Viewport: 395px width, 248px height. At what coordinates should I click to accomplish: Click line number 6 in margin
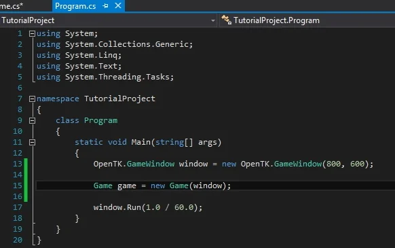click(x=20, y=88)
